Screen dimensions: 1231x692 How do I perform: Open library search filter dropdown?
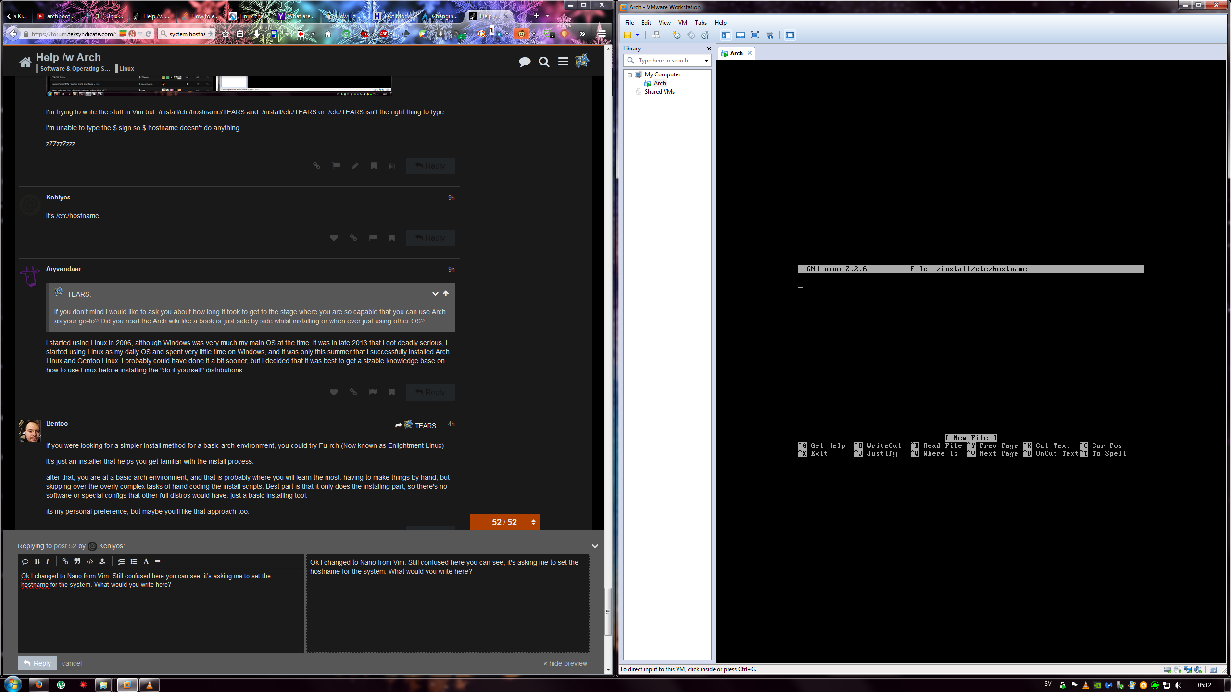point(706,61)
